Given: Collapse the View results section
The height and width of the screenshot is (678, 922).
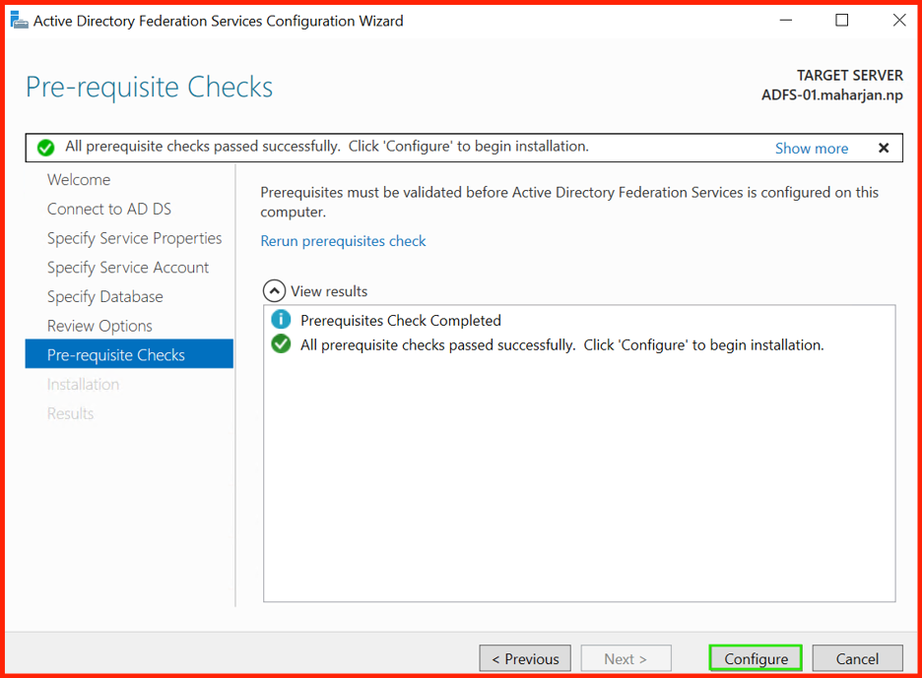Looking at the screenshot, I should pyautogui.click(x=274, y=291).
